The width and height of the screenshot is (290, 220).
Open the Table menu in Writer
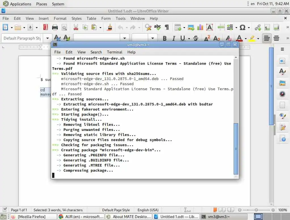tap(91, 18)
